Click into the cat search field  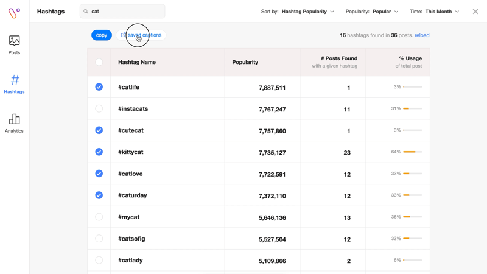122,12
